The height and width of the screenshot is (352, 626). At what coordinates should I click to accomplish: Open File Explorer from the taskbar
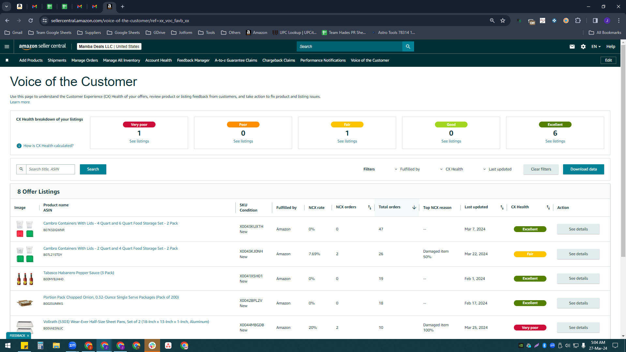pyautogui.click(x=56, y=345)
